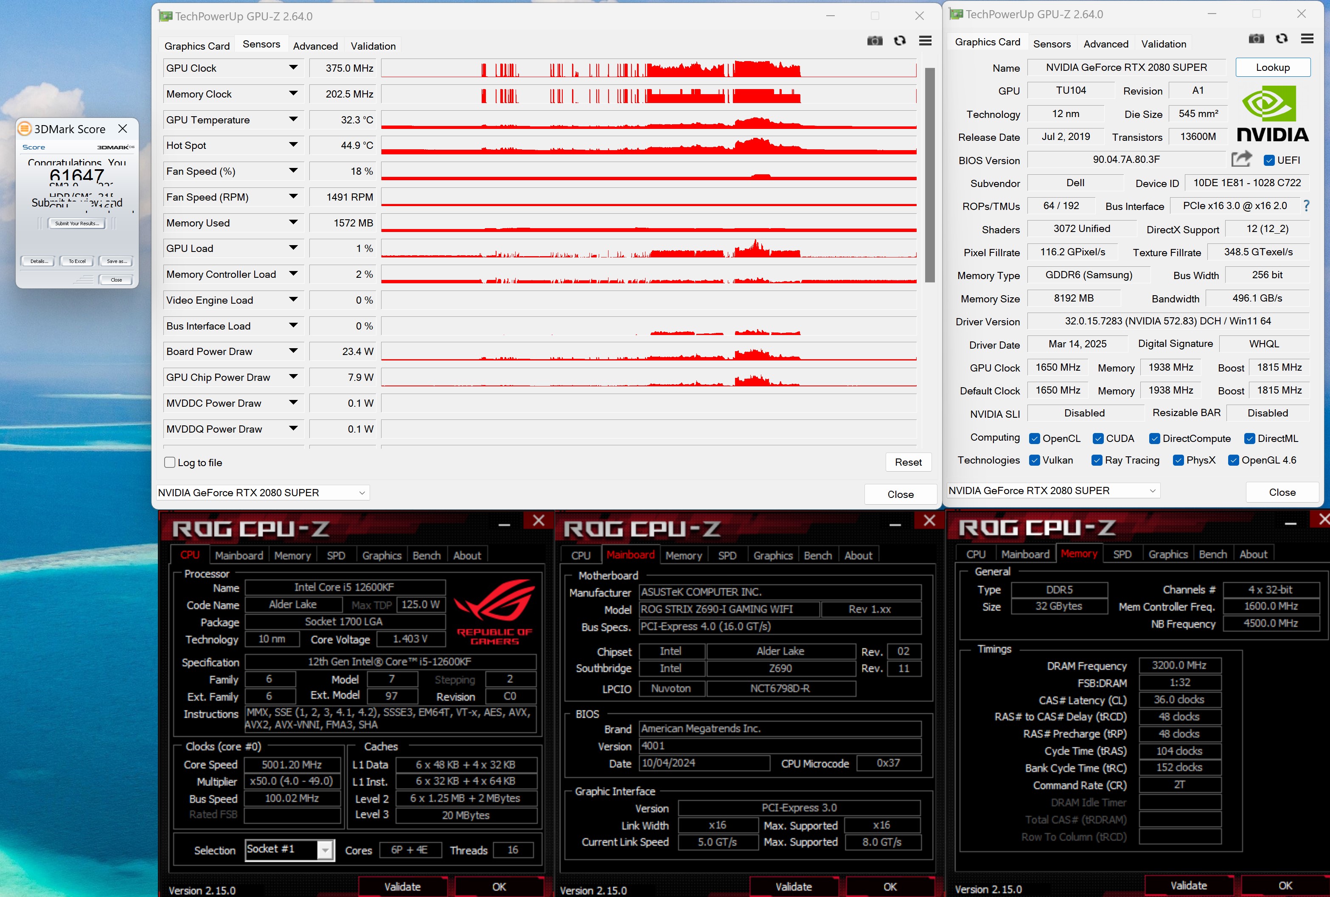Open hamburger menu in GPU-Z Sensors window
Screen dimensions: 1330x897
926,41
